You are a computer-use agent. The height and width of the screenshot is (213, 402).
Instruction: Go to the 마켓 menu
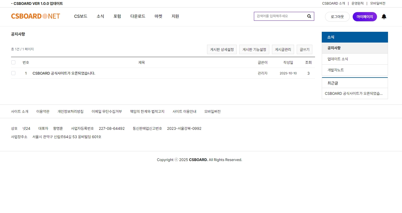[x=158, y=16]
